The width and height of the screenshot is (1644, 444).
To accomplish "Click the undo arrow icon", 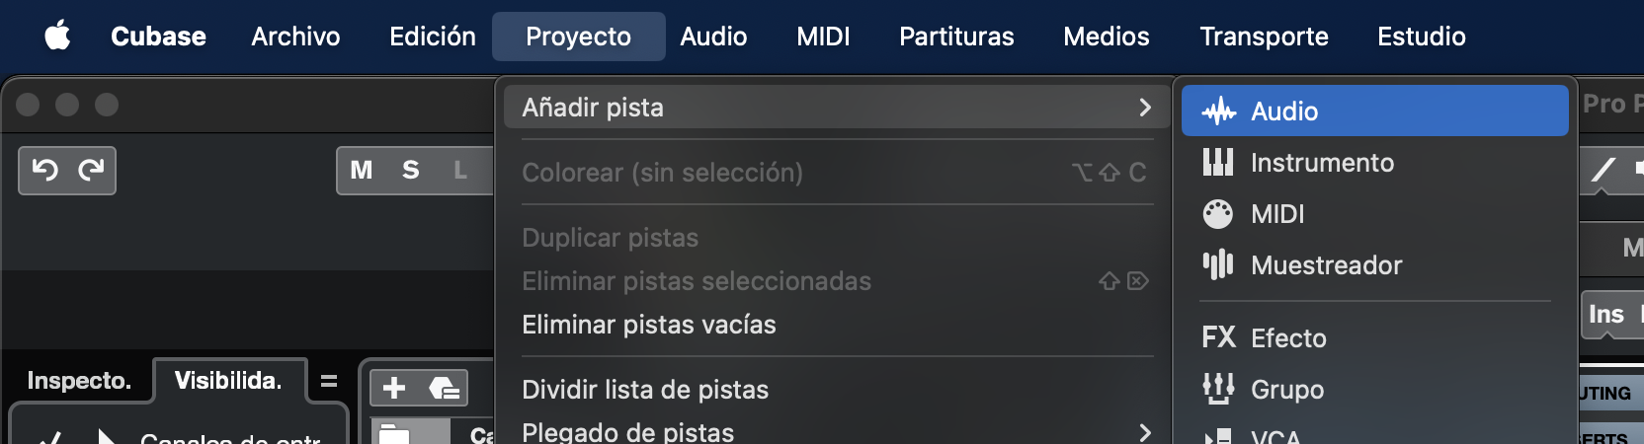I will [44, 171].
